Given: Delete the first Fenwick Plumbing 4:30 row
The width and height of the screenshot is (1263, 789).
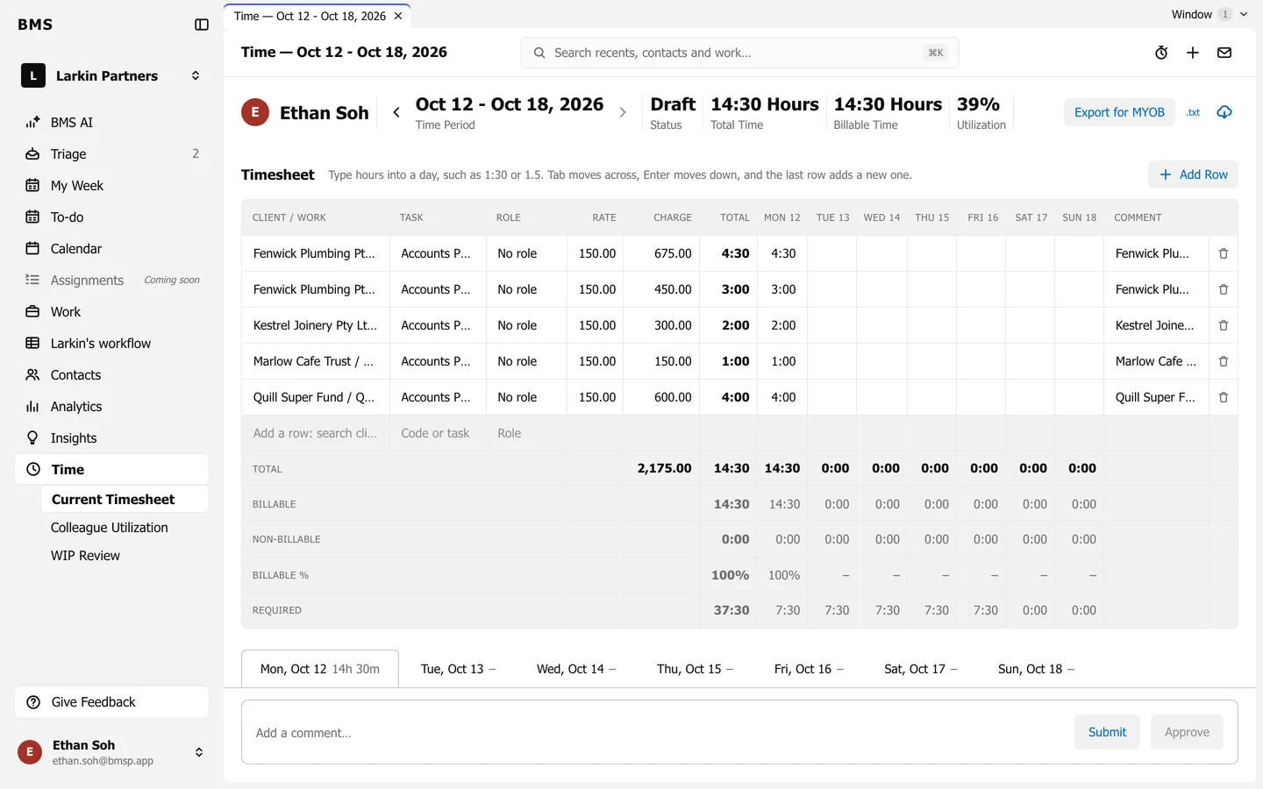Looking at the screenshot, I should [x=1224, y=253].
